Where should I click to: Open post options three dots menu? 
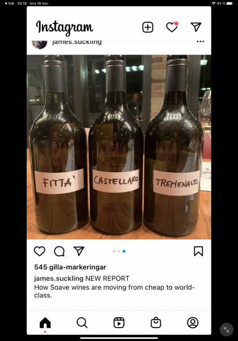(x=200, y=41)
